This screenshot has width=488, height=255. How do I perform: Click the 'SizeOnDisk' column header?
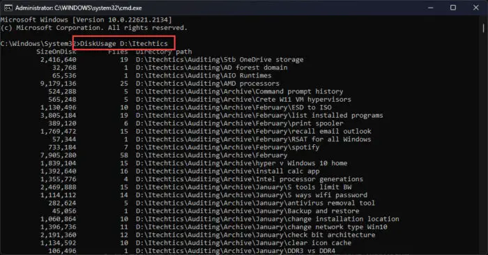pos(56,52)
